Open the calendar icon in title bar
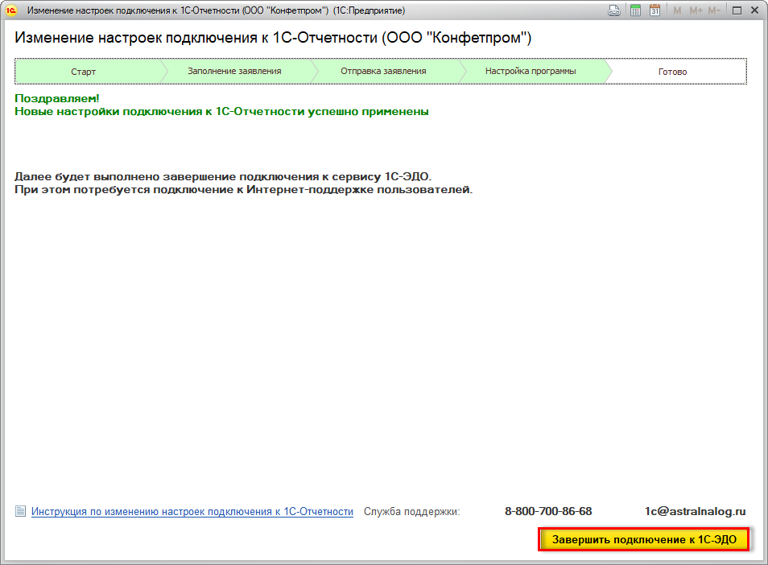This screenshot has width=768, height=565. click(x=654, y=10)
